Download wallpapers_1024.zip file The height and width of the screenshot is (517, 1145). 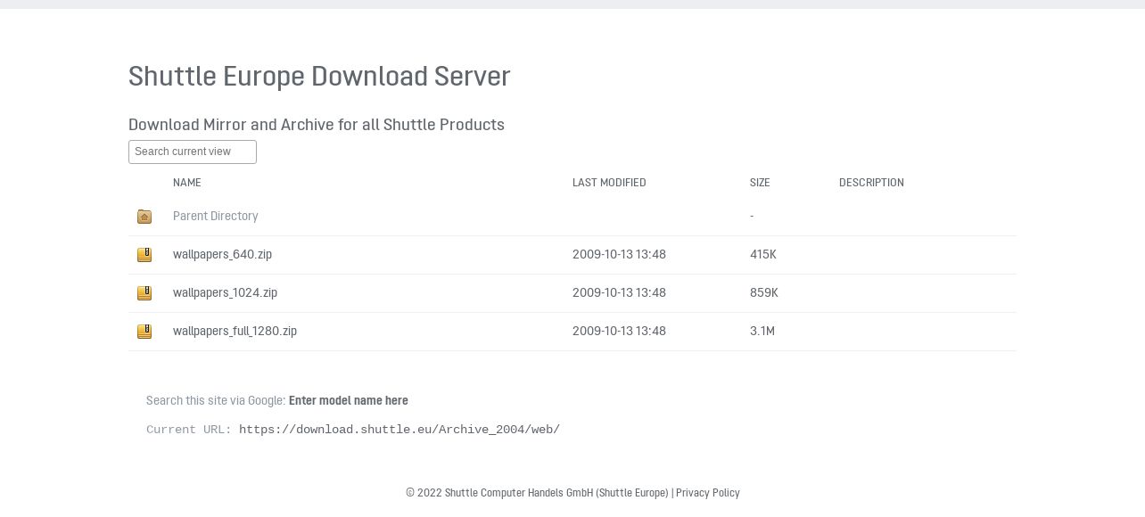[x=225, y=292]
